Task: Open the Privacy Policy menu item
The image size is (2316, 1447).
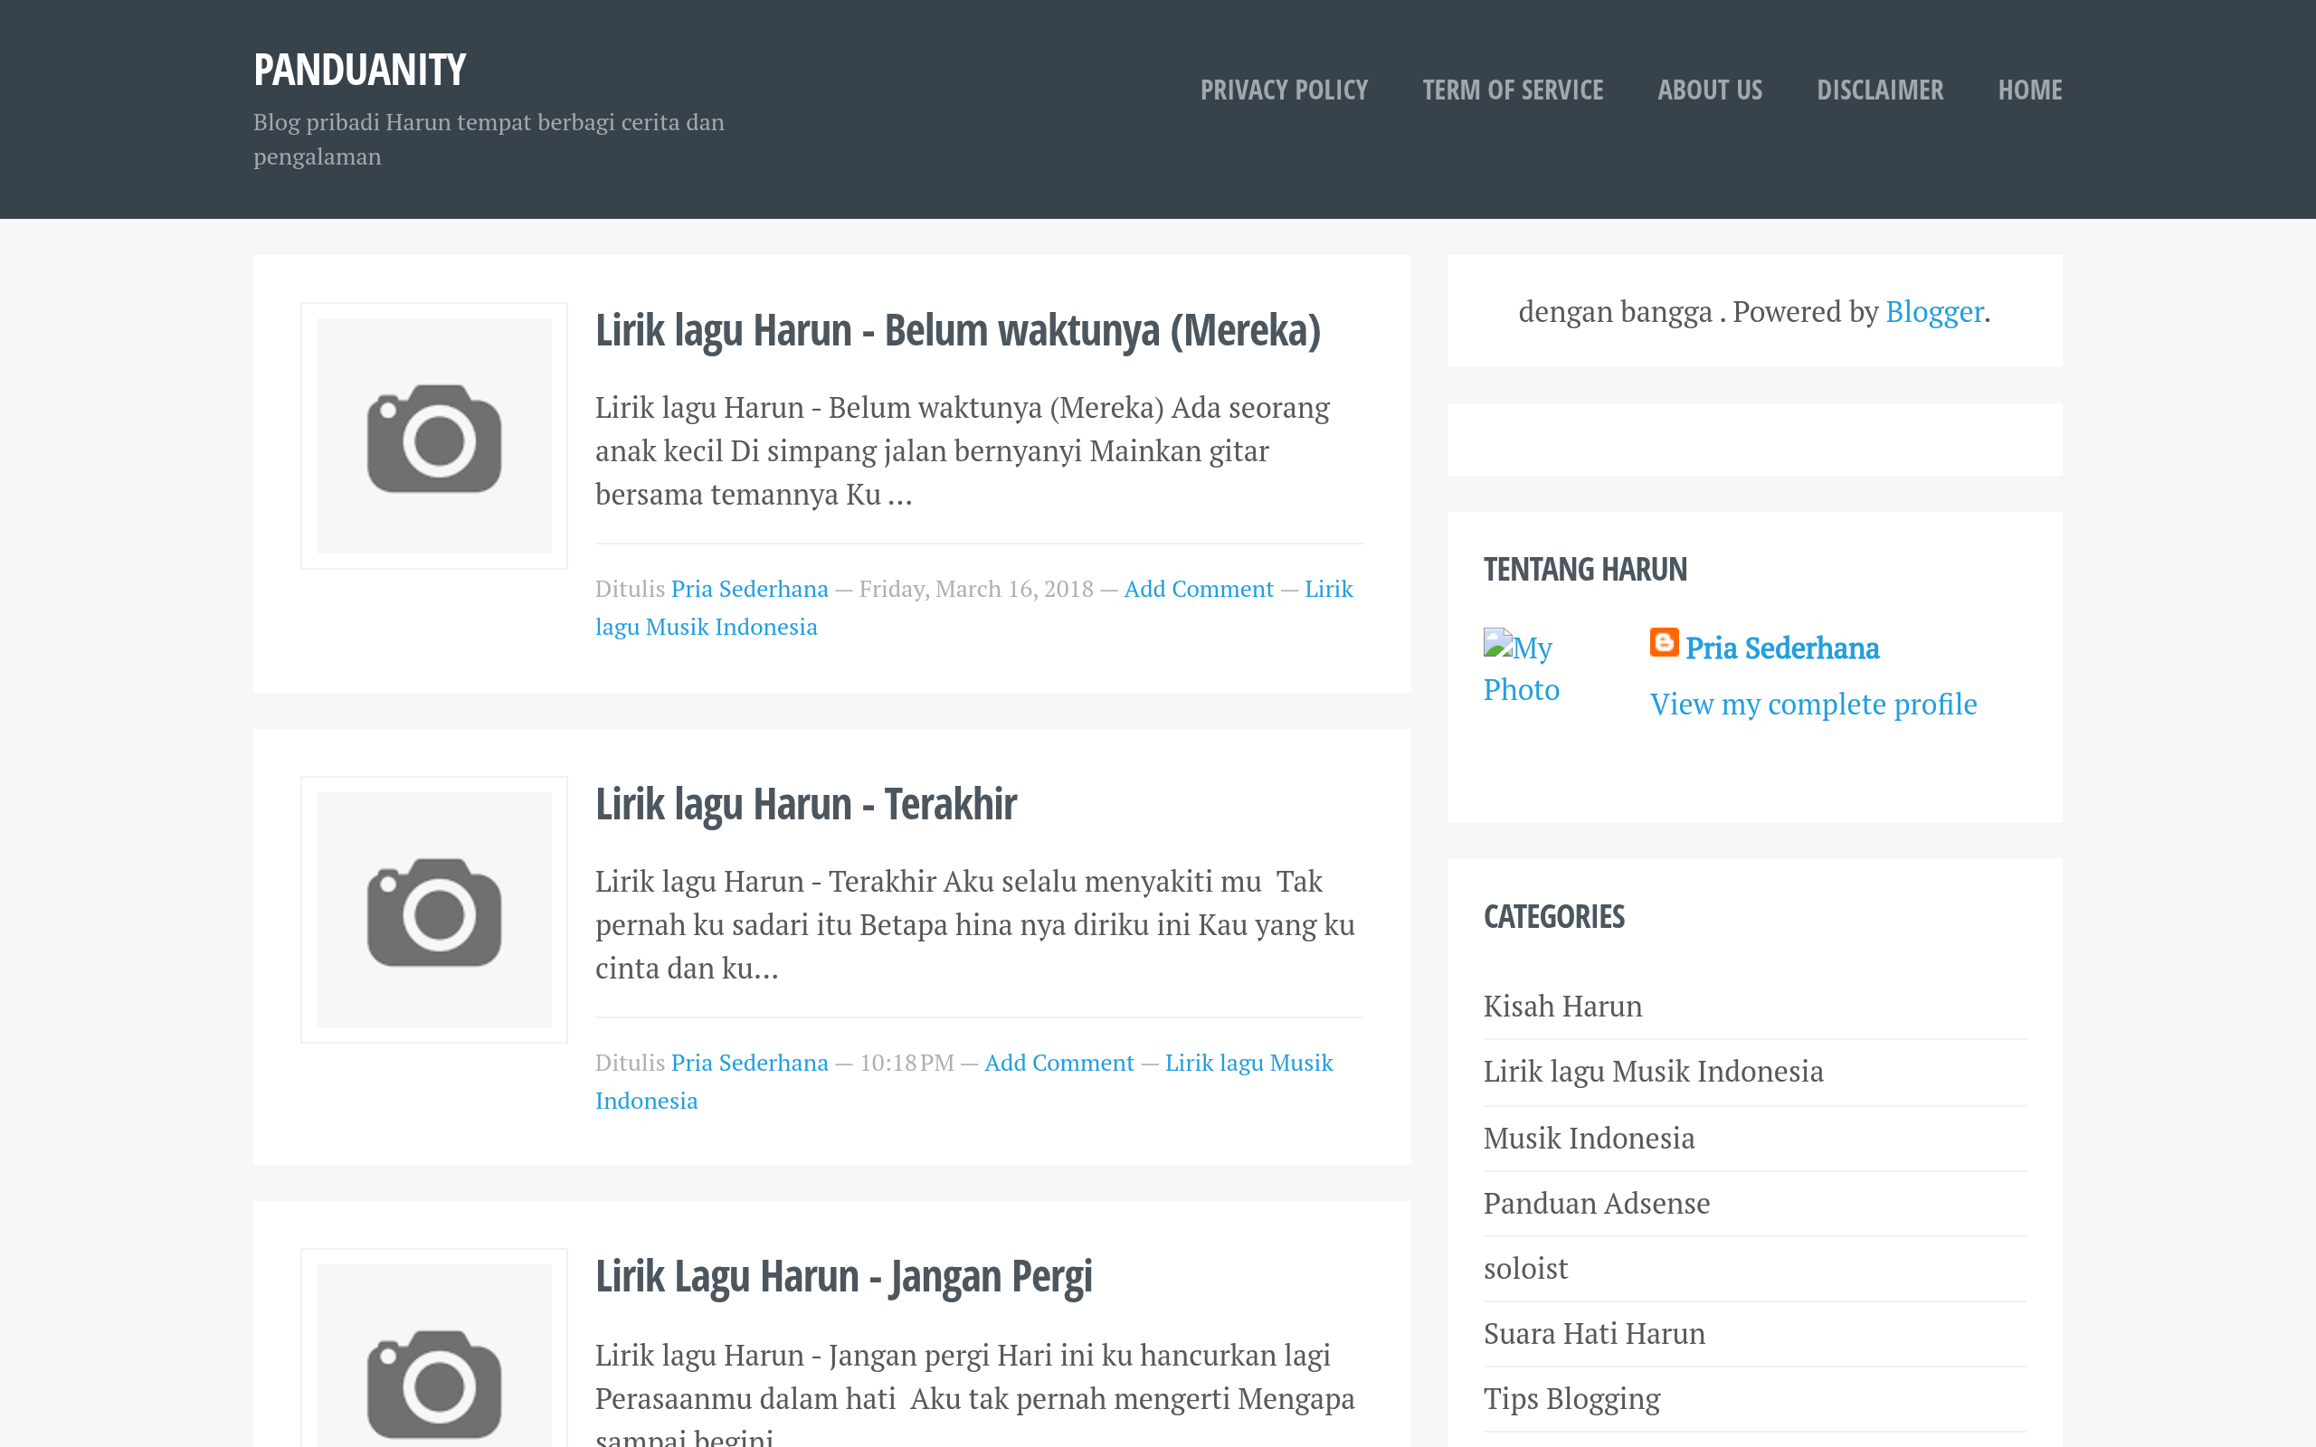Action: pos(1284,90)
